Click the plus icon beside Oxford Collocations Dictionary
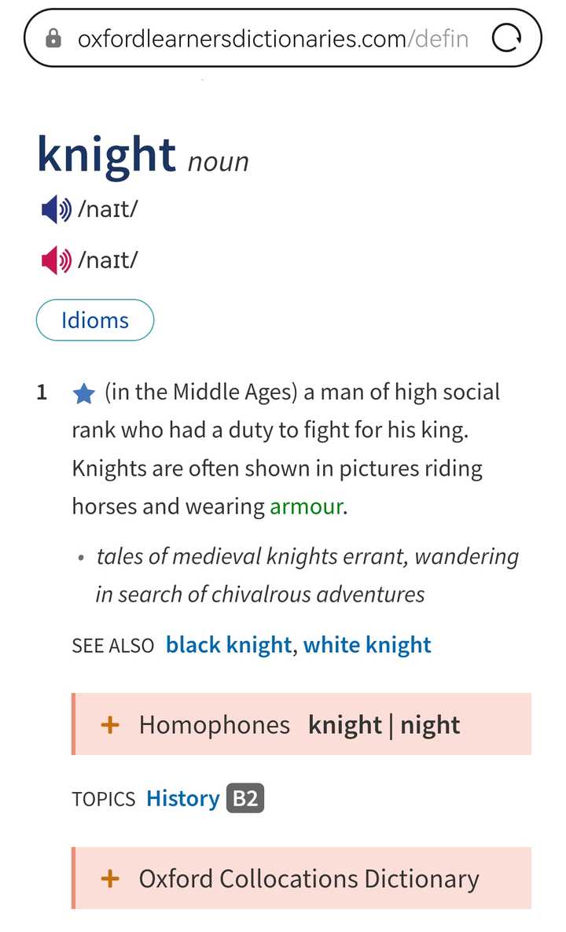This screenshot has width=566, height=932. click(x=111, y=879)
